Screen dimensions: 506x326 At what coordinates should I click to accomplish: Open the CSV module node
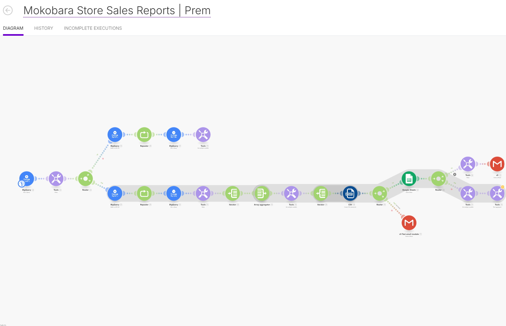[350, 194]
